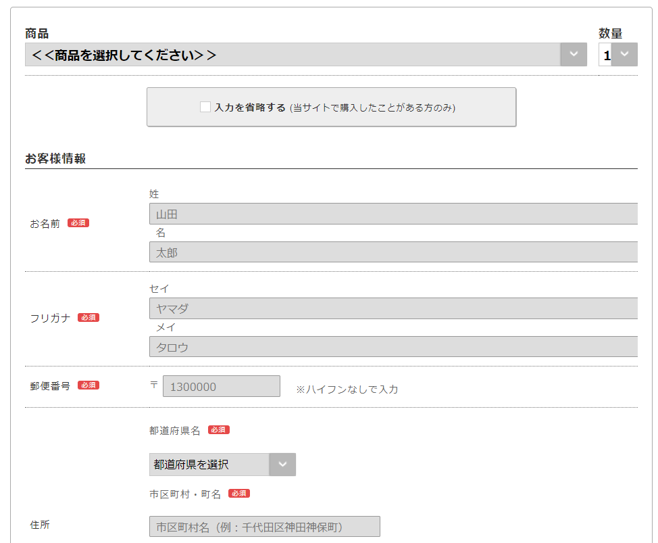Click the 必須 badge next to フリガナ
This screenshot has height=543, width=658.
point(88,316)
